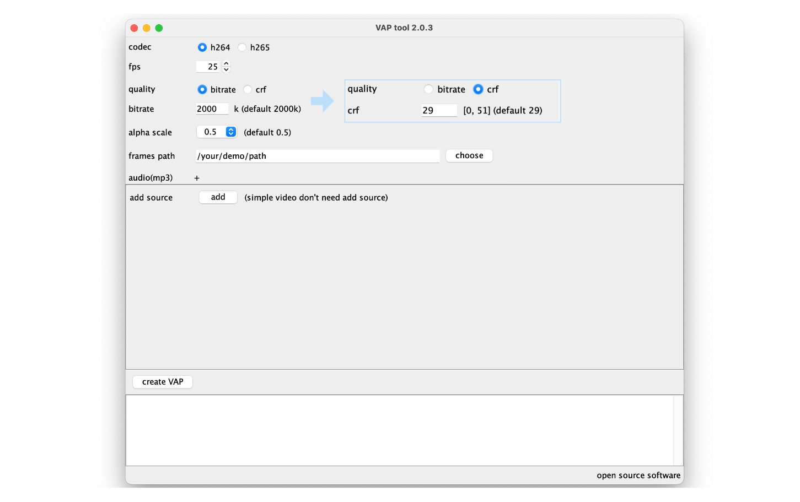
Task: Decrease the fps value with the down arrow
Action: point(226,70)
